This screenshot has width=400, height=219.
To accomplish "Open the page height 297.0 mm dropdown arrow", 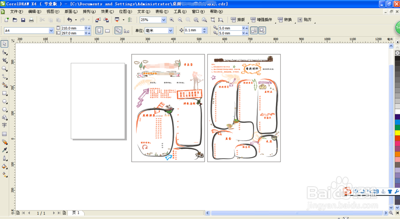I will [x=86, y=33].
